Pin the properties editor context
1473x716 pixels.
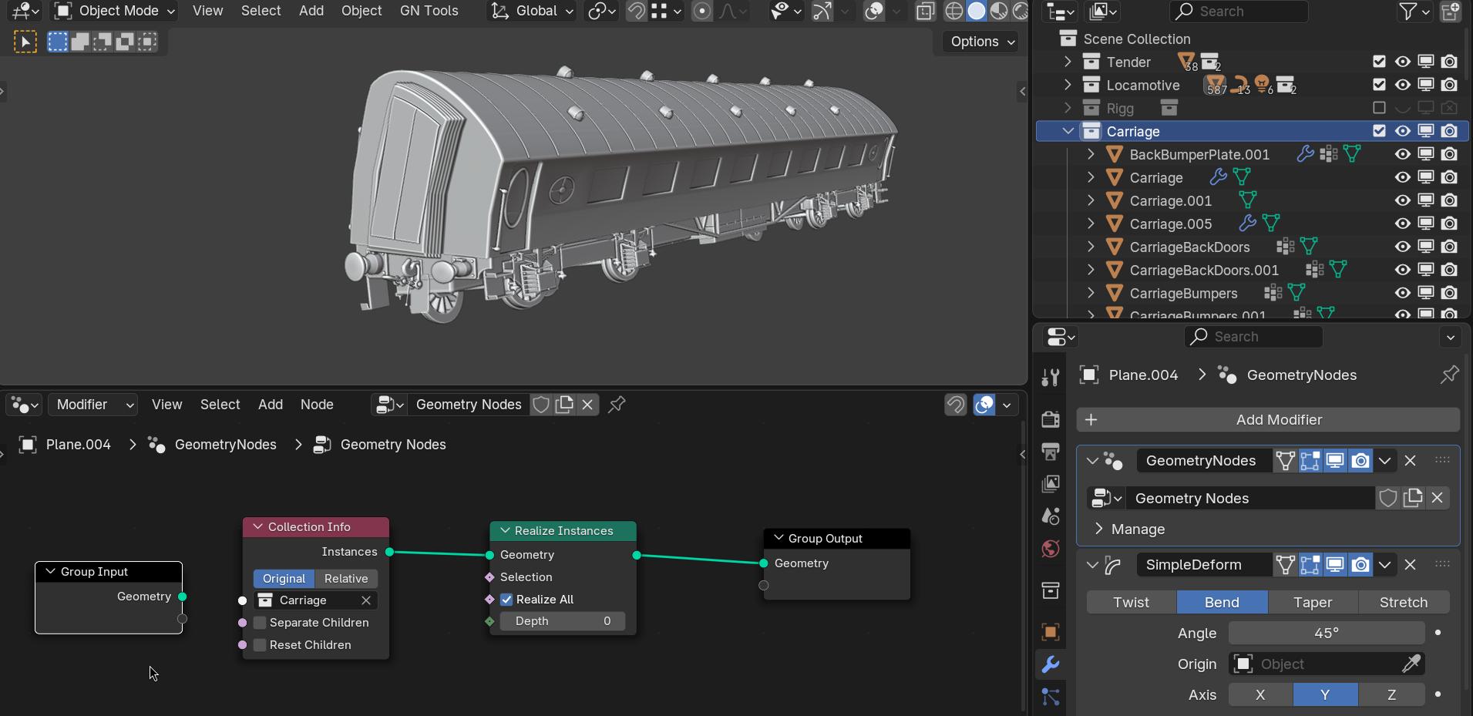pos(1449,375)
